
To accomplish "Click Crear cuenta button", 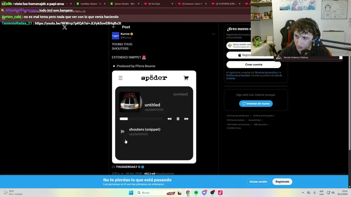I will pos(254,65).
